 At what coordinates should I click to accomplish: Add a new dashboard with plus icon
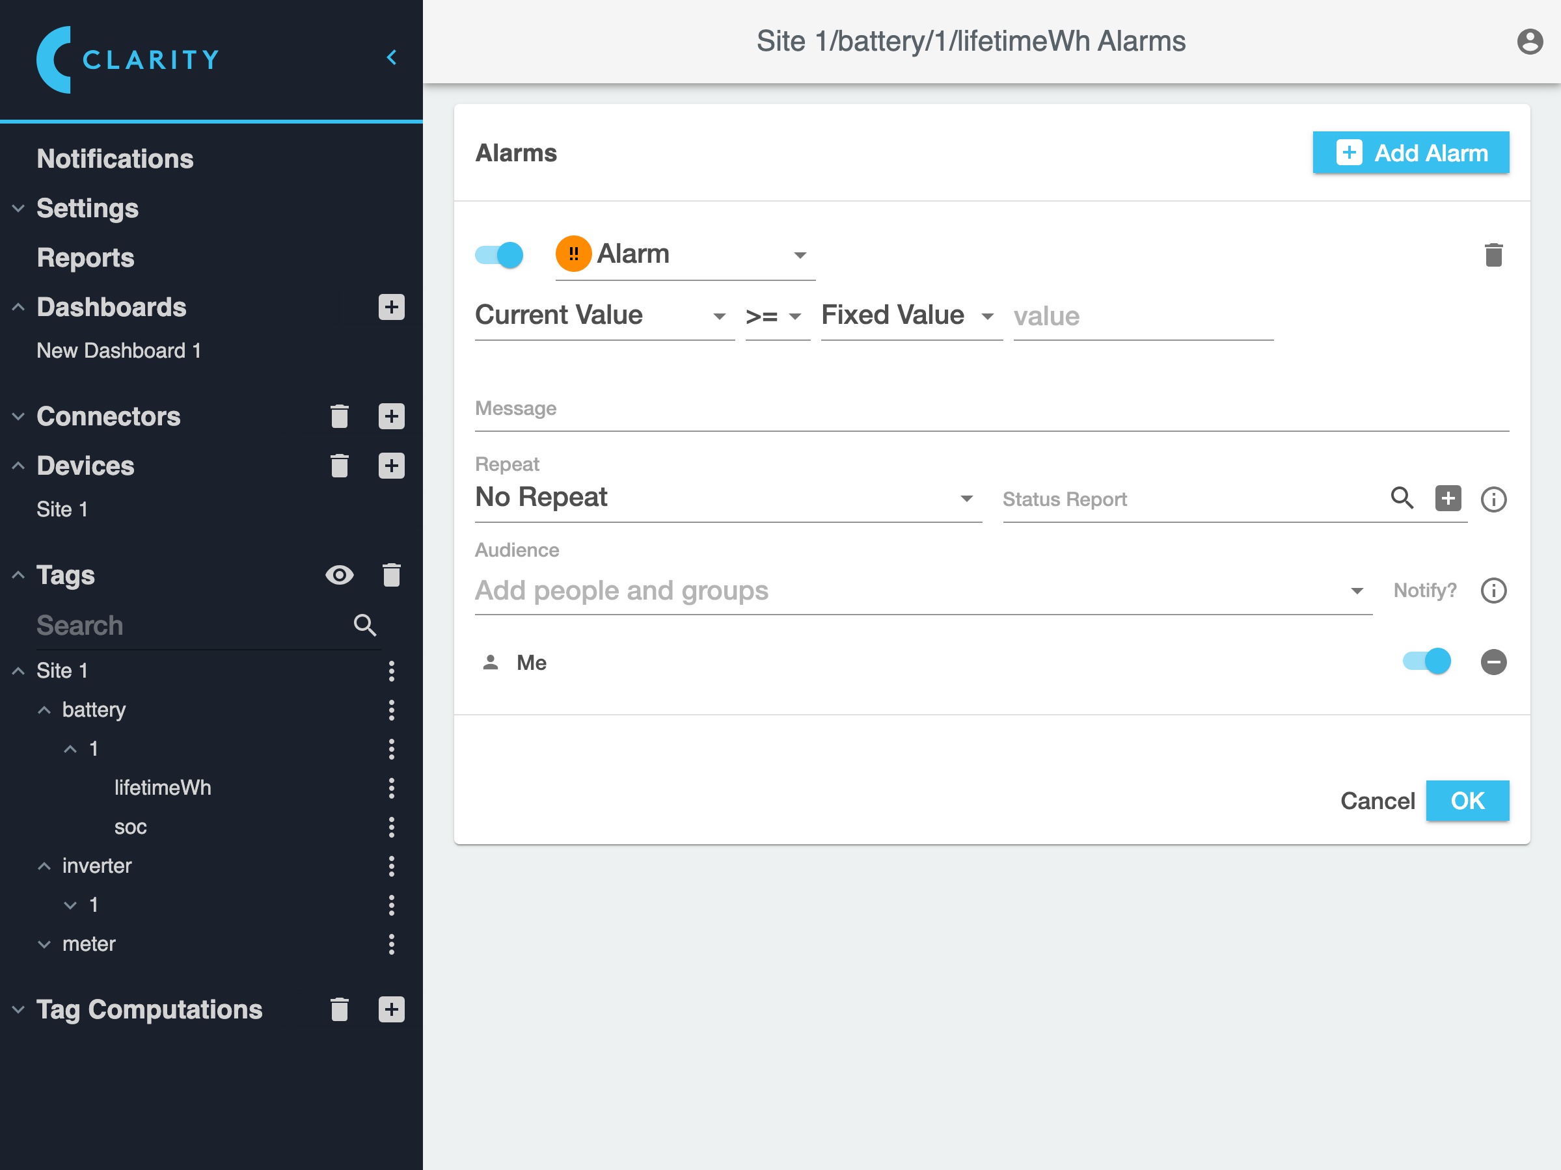391,307
